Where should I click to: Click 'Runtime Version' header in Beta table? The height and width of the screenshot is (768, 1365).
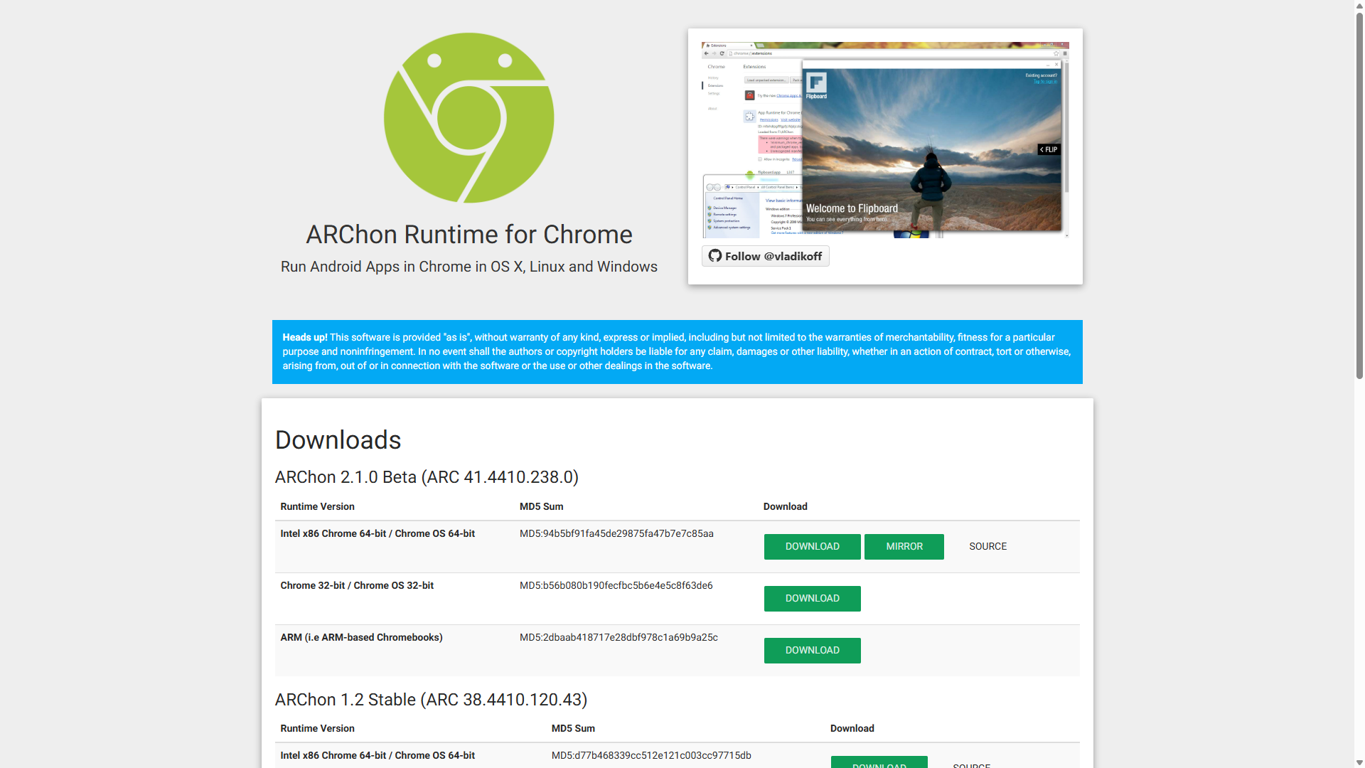click(317, 507)
